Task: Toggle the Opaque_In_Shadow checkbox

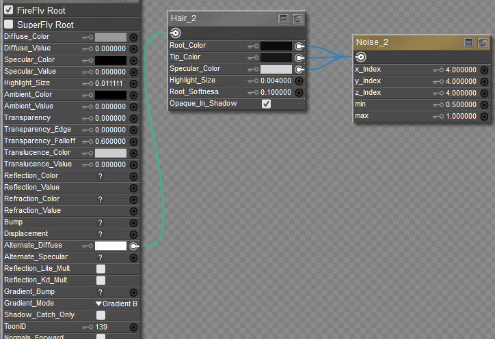Action: tap(267, 104)
